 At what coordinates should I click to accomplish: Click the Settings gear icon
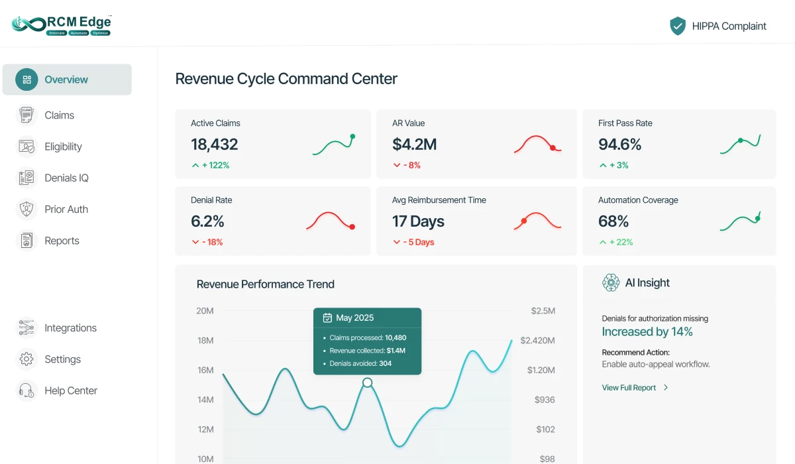point(26,359)
